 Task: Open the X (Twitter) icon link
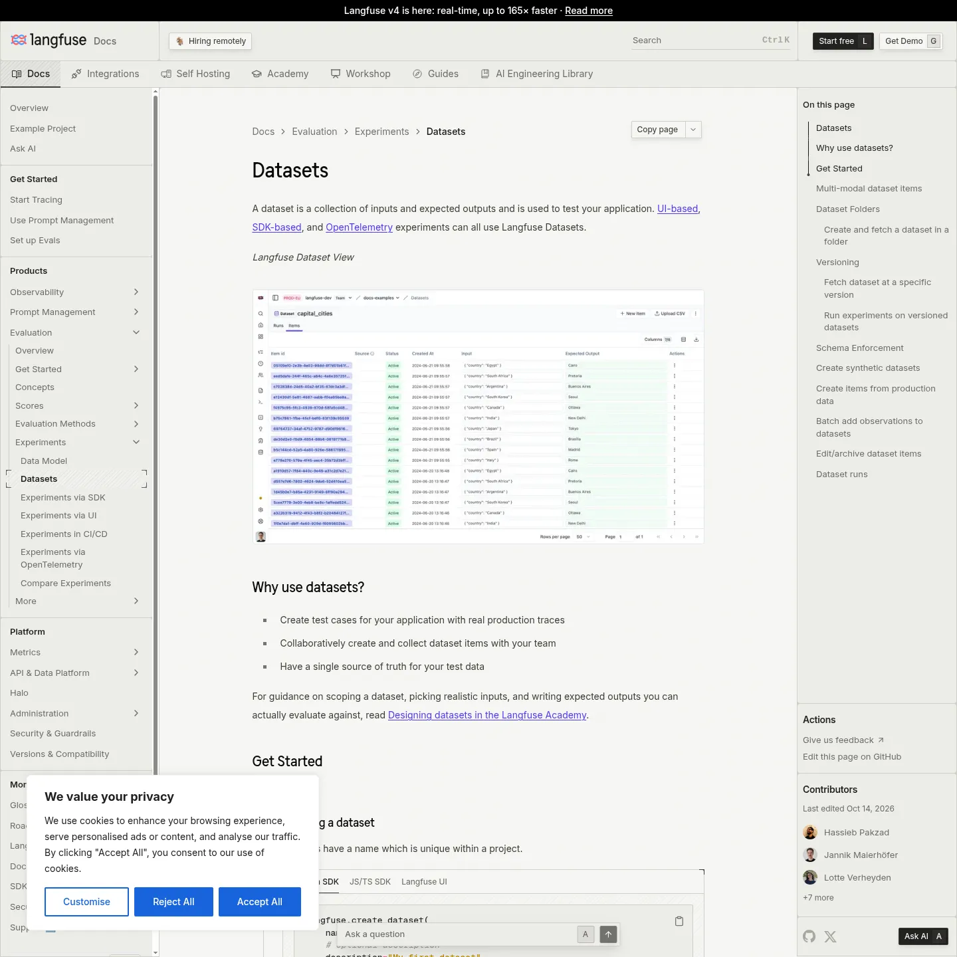coord(830,936)
